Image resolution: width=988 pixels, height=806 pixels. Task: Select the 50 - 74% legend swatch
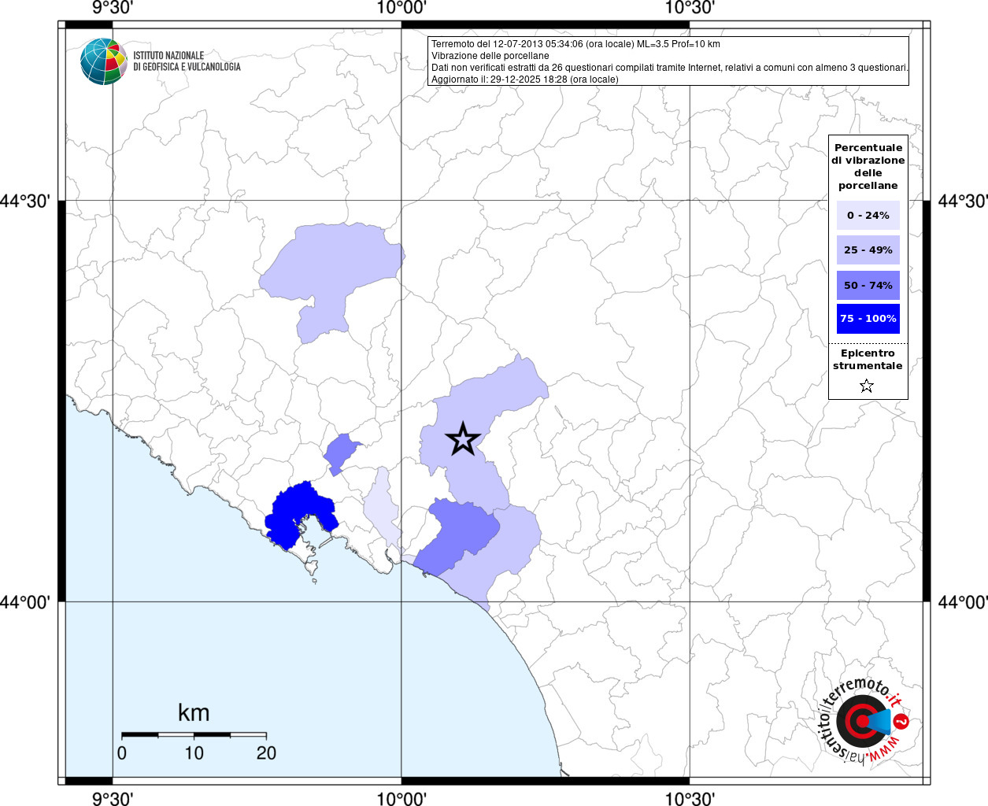click(868, 285)
